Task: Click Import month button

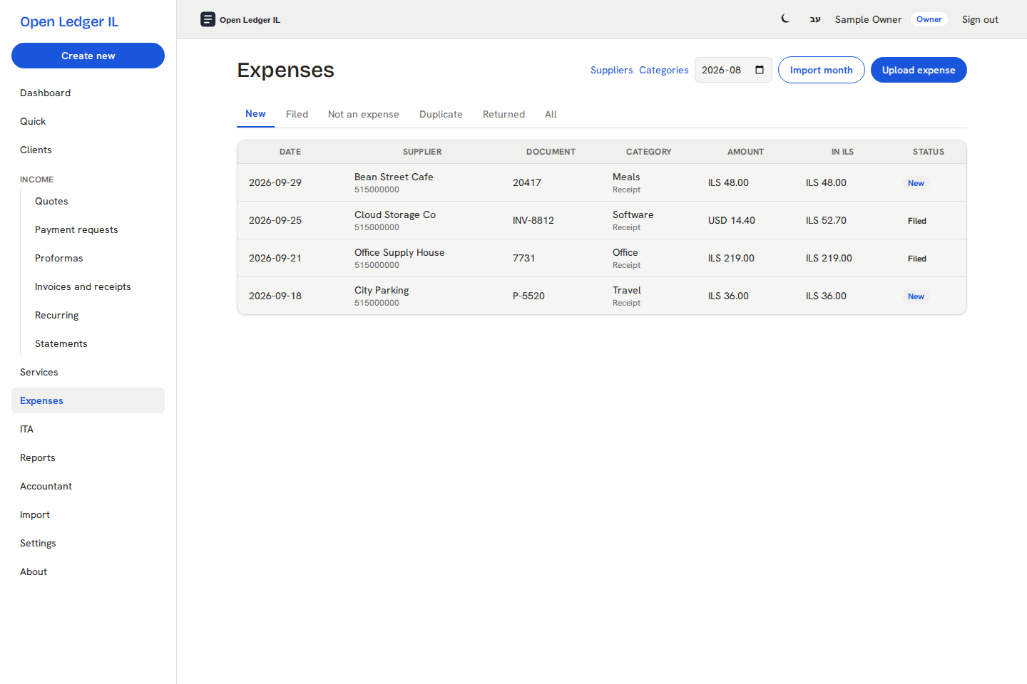Action: coord(821,70)
